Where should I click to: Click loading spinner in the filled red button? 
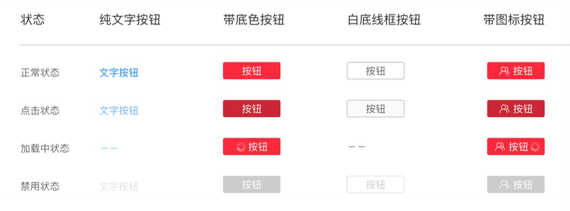click(x=241, y=147)
